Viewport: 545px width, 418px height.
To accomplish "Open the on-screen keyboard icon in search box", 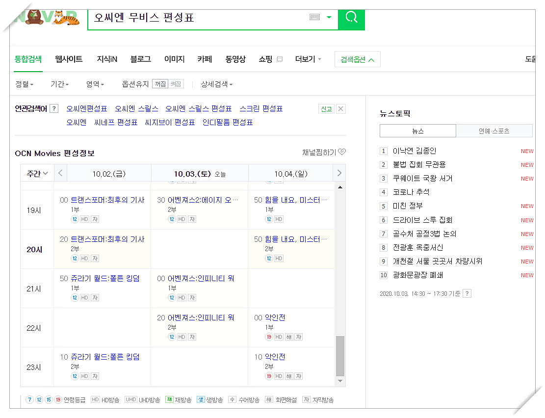I will [x=314, y=17].
